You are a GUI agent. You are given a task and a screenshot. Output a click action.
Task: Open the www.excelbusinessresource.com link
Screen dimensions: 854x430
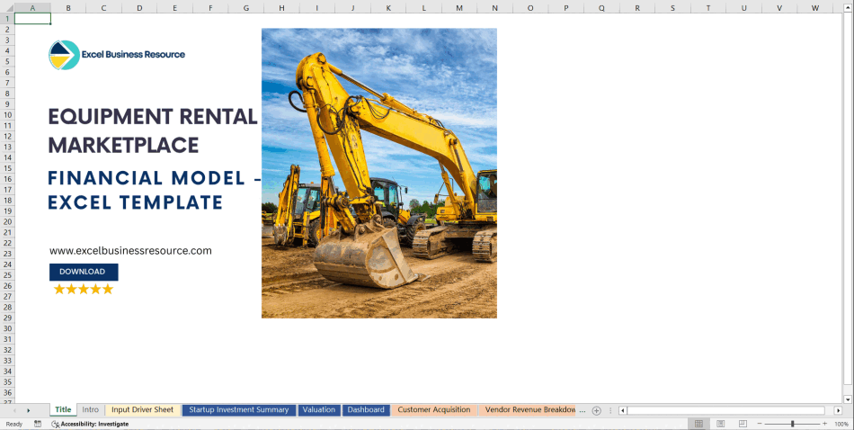[130, 251]
